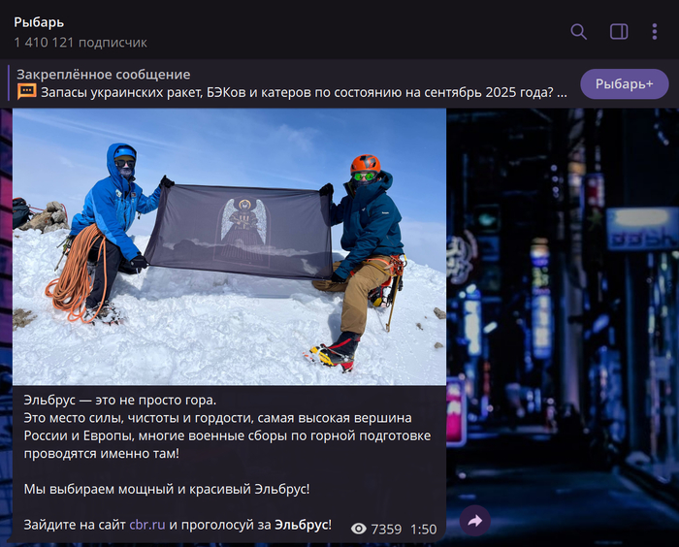Click the black flag in the photo
The height and width of the screenshot is (547, 679).
click(x=239, y=232)
